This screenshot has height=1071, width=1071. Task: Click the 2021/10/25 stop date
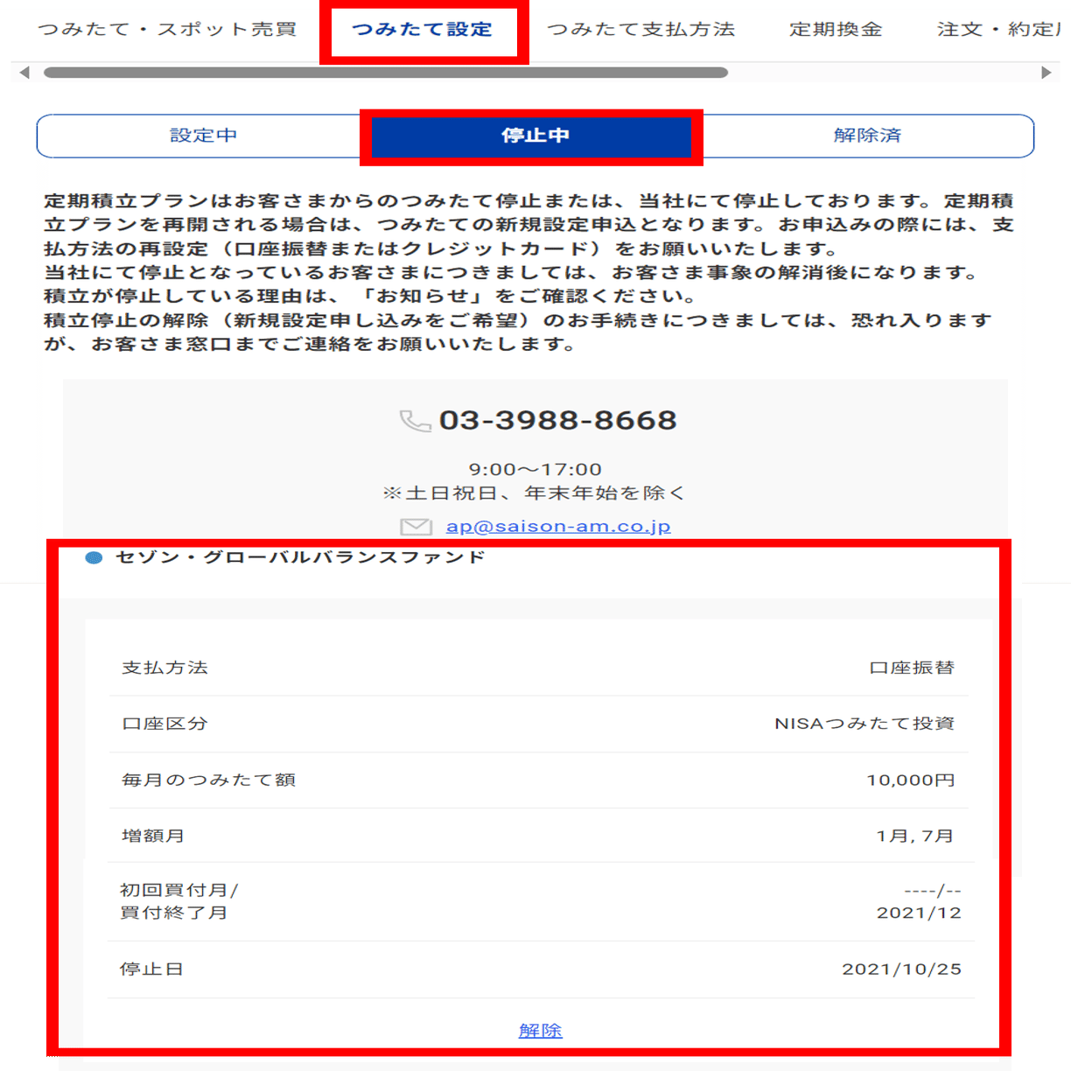tap(901, 969)
